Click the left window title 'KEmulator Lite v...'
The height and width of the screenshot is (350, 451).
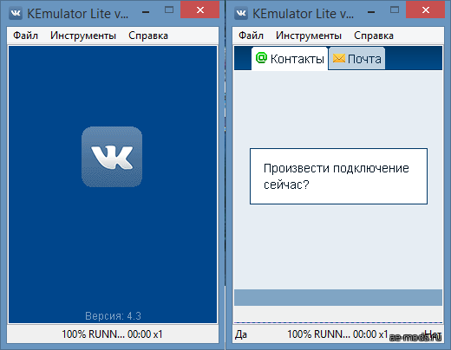77,14
